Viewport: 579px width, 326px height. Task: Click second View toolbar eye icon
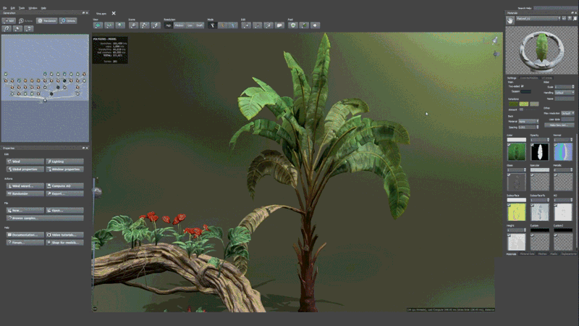point(109,25)
